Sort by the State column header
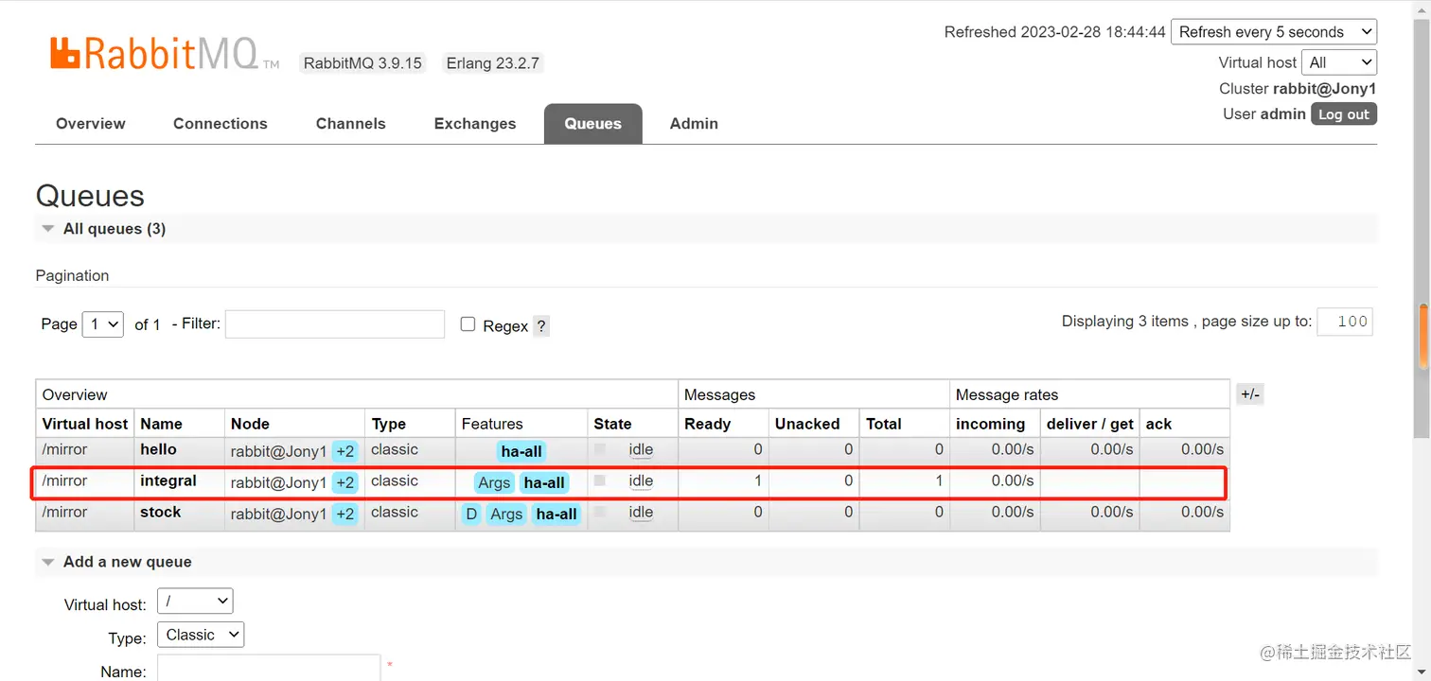1431x681 pixels. 612,424
